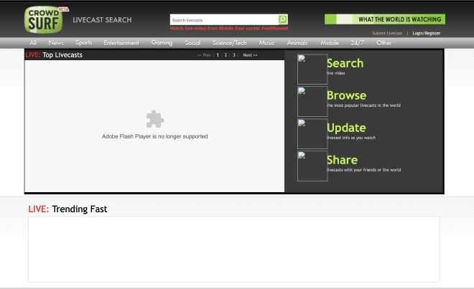Click the Submit Livecast link

point(387,33)
